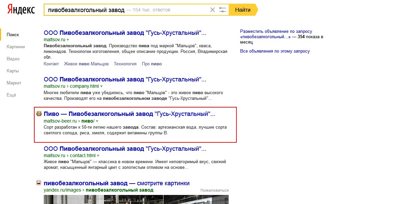Click the '154 тыс. ответов' text
This screenshot has height=204, width=412.
(151, 10)
